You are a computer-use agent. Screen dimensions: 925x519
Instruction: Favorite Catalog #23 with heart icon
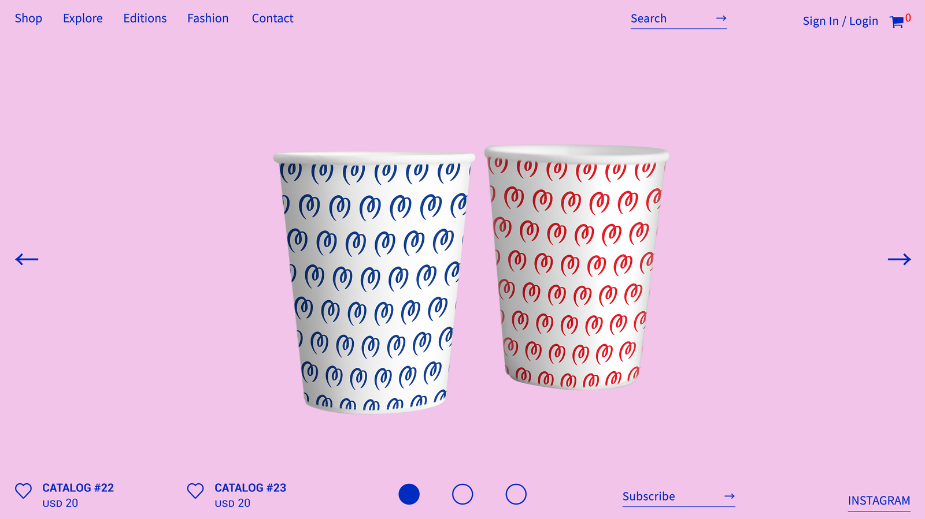coord(195,491)
